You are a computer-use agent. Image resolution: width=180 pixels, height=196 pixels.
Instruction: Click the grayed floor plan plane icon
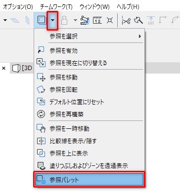pos(15,21)
